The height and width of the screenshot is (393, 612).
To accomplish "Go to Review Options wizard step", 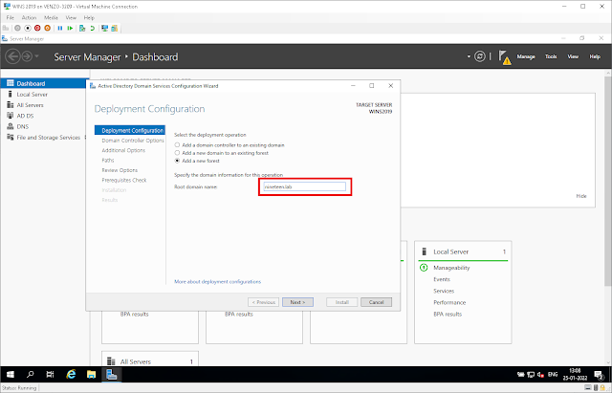I will (x=120, y=170).
